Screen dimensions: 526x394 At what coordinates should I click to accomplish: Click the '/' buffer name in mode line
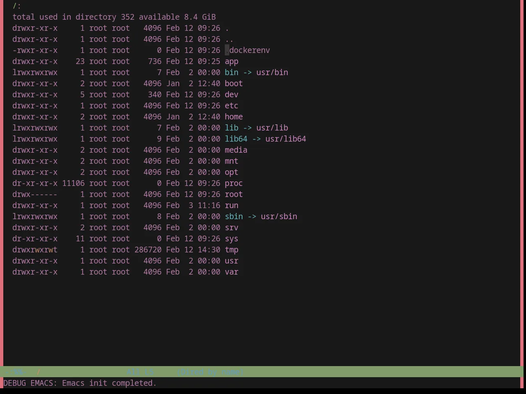[x=38, y=372]
